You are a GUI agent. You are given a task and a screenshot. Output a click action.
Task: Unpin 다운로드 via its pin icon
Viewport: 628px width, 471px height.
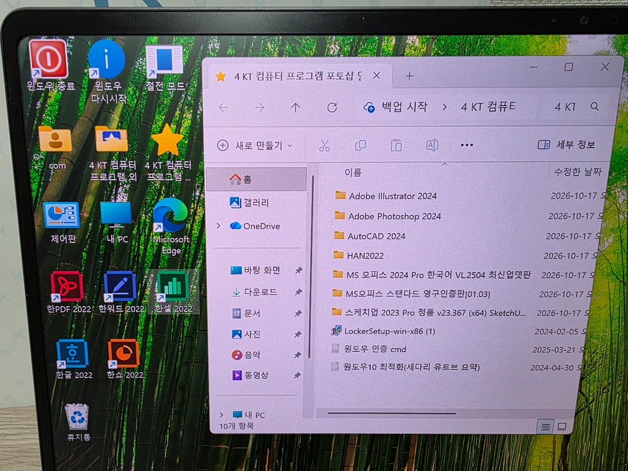298,292
